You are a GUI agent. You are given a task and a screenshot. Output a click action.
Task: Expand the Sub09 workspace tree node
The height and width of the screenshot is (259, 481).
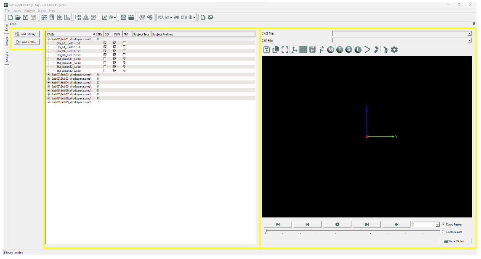pos(48,102)
